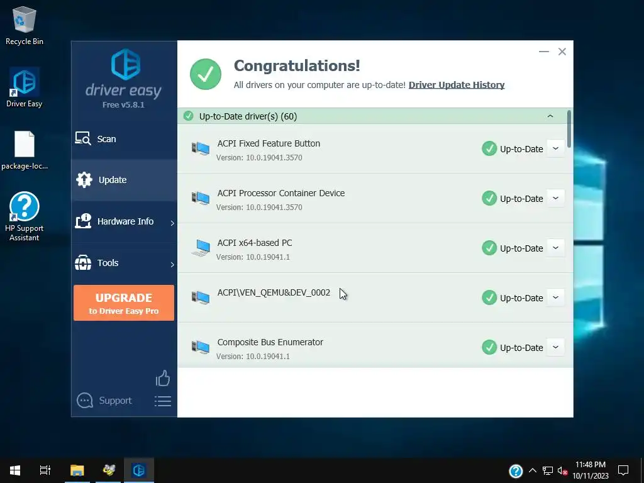Open Hardware Info in the sidebar
The height and width of the screenshot is (483, 644).
[124, 221]
